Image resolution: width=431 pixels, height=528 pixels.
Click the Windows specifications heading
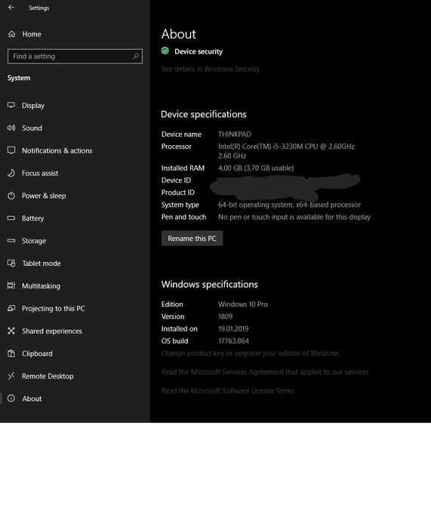[209, 285]
